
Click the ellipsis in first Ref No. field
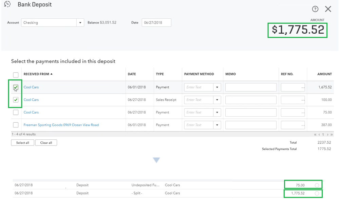[303, 87]
